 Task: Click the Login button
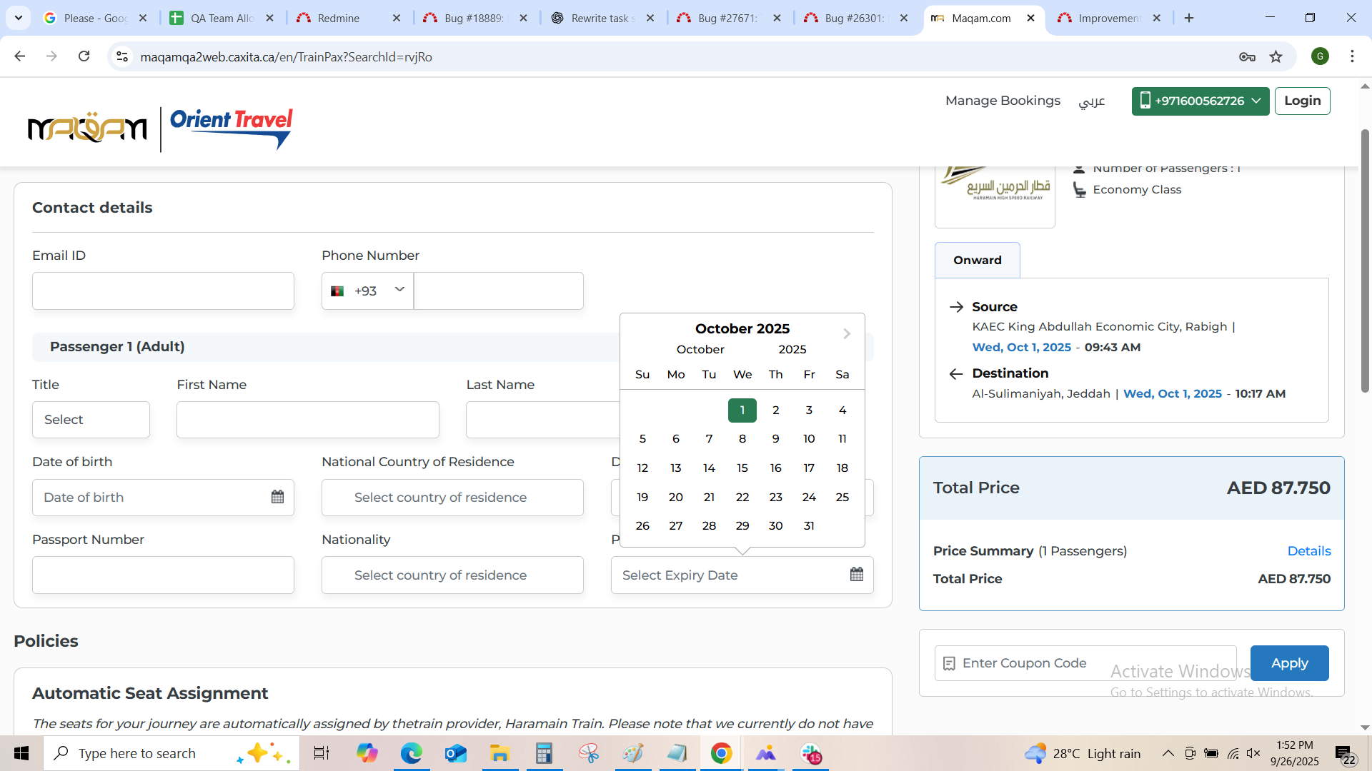click(x=1302, y=101)
